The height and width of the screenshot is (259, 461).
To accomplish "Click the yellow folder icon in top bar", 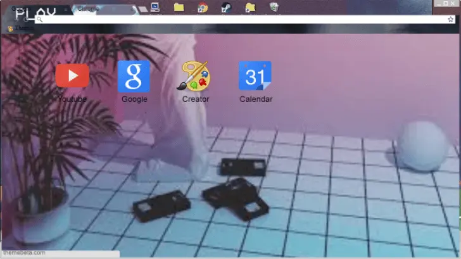I will coord(179,7).
